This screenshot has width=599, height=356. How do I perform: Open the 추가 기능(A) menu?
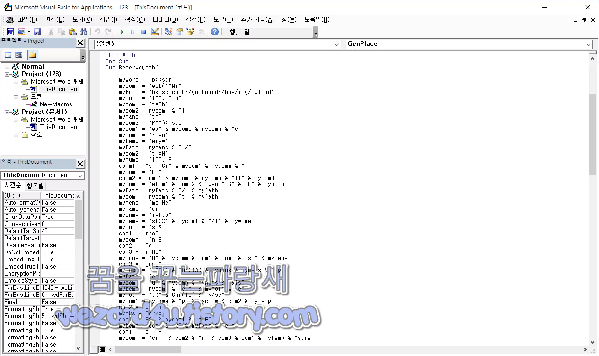(x=257, y=19)
